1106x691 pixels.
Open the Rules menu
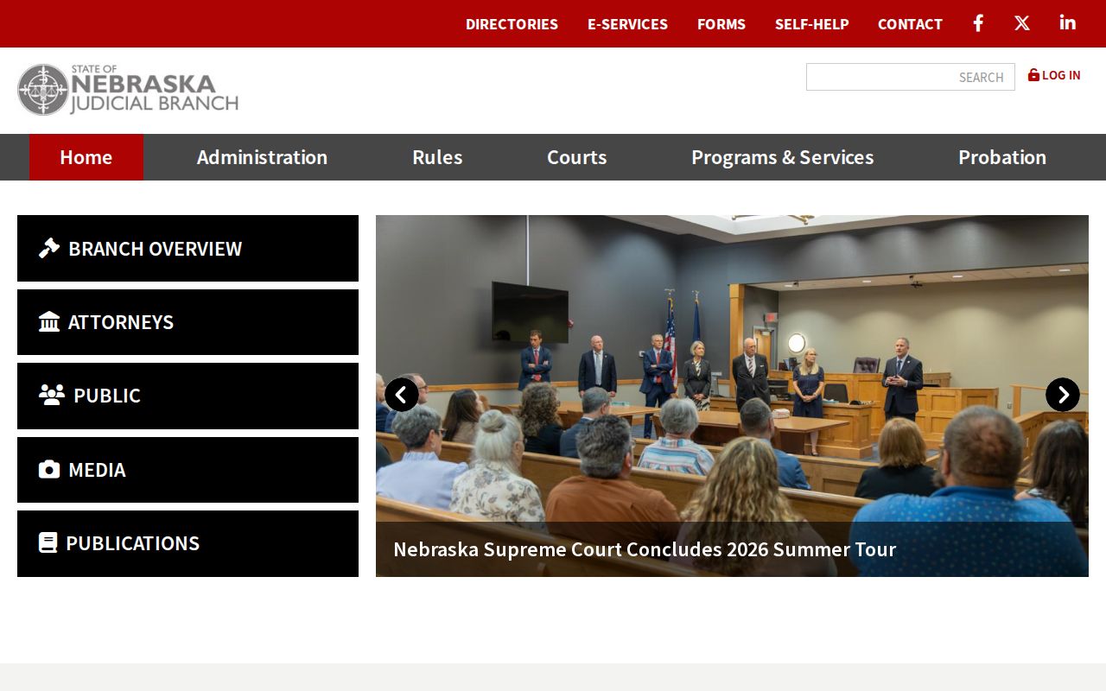click(x=437, y=157)
